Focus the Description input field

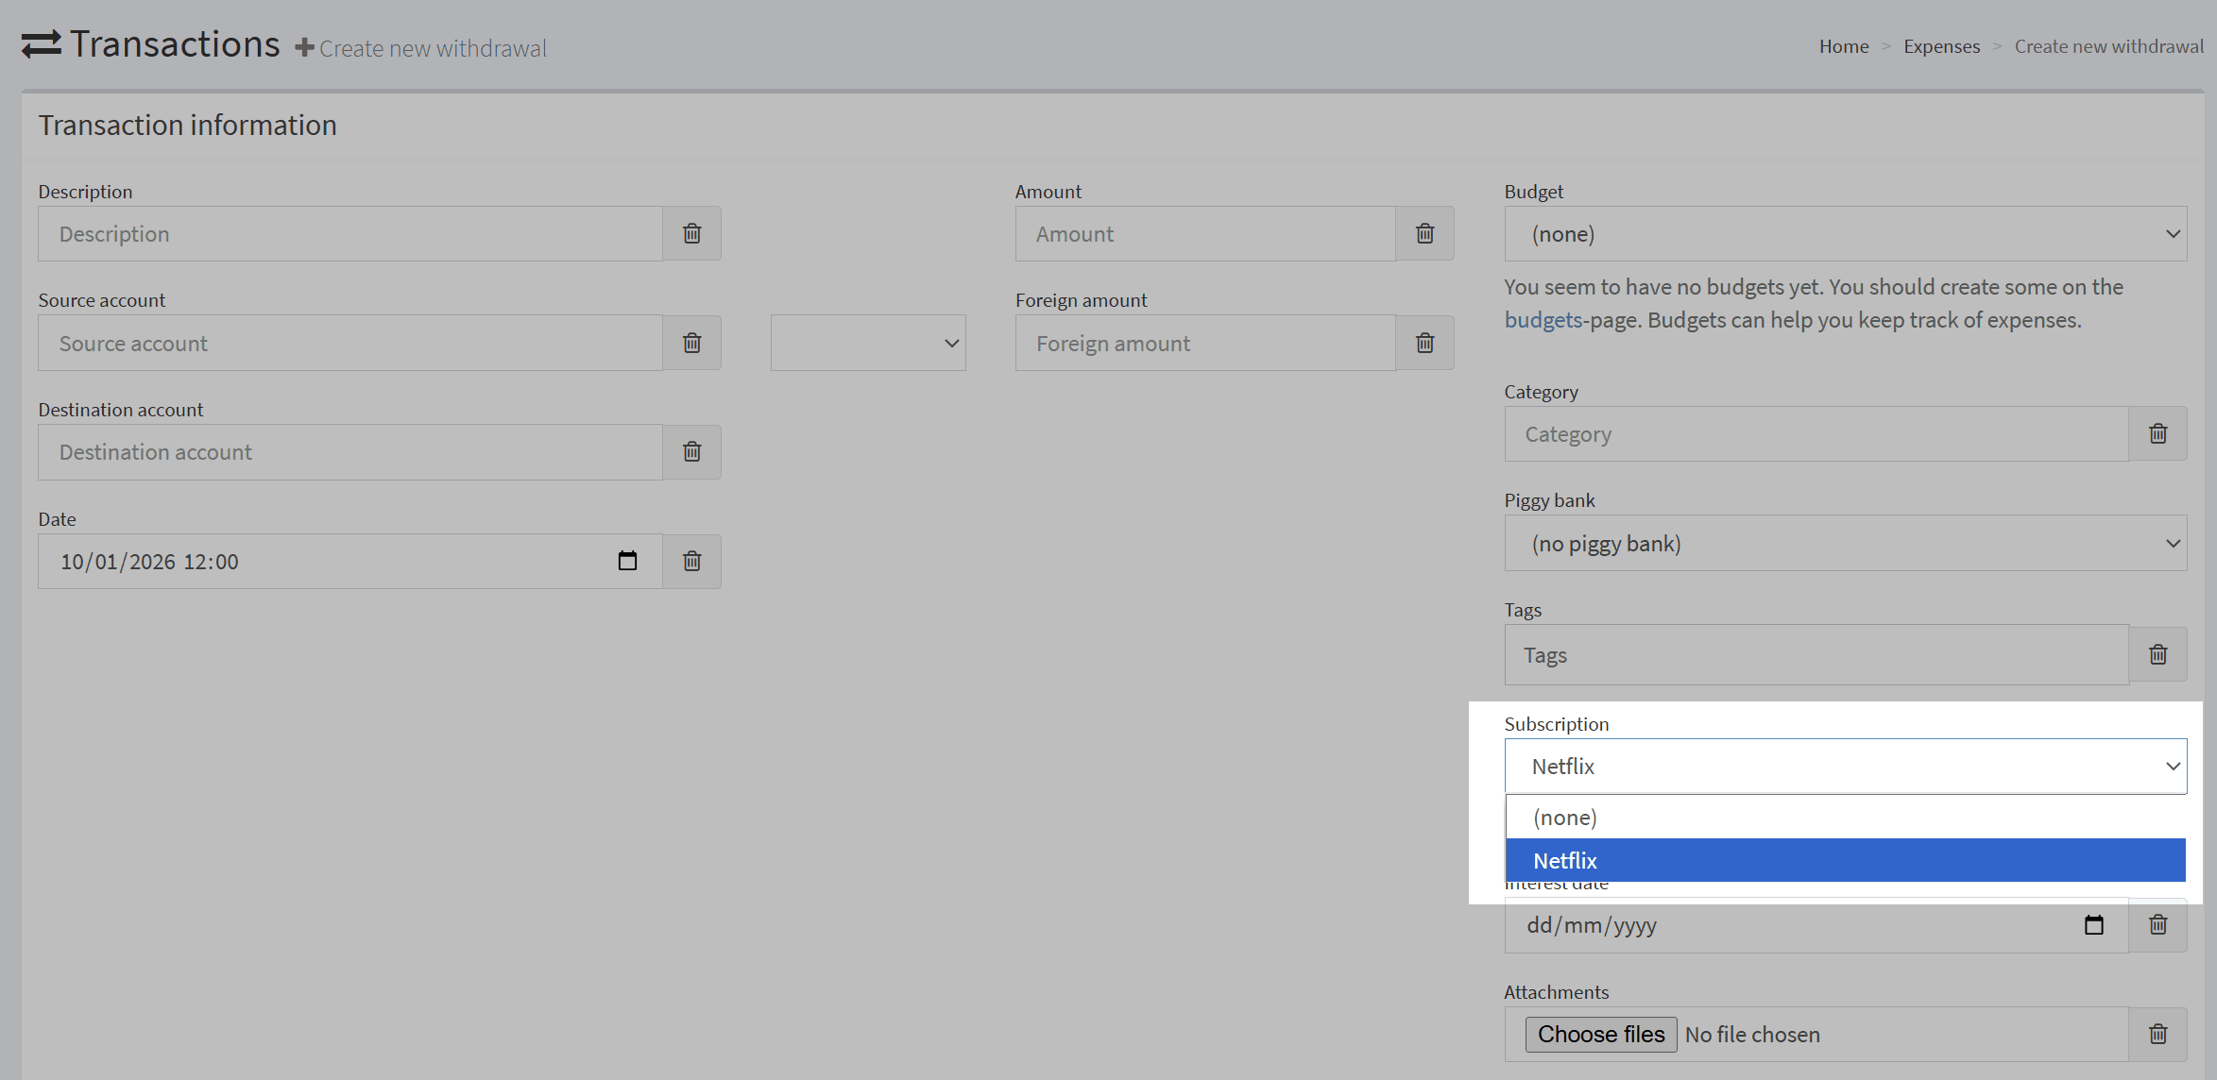pyautogui.click(x=350, y=234)
